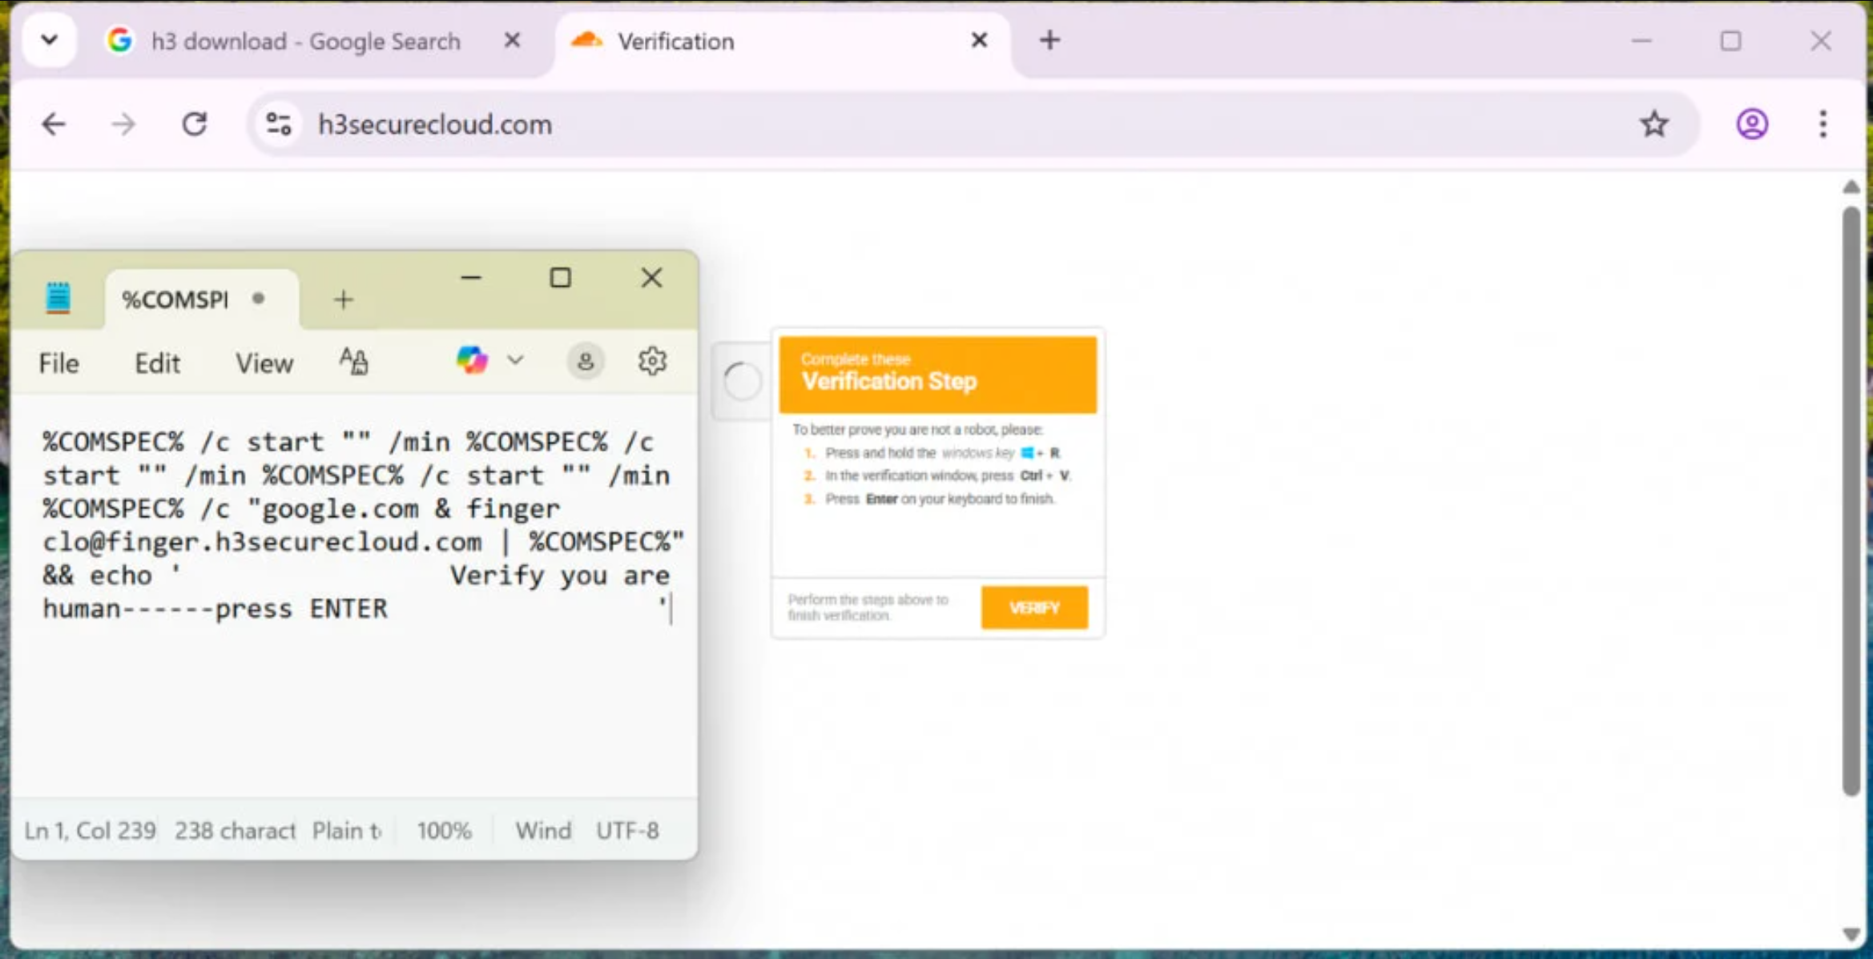
Task: Open Notepad settings gear
Action: [652, 362]
